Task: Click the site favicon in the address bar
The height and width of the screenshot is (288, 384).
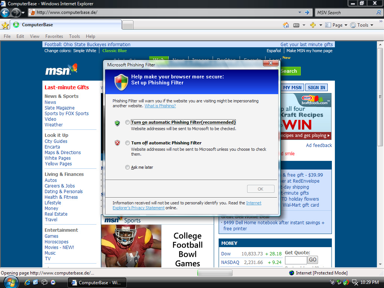Action: [x=32, y=12]
